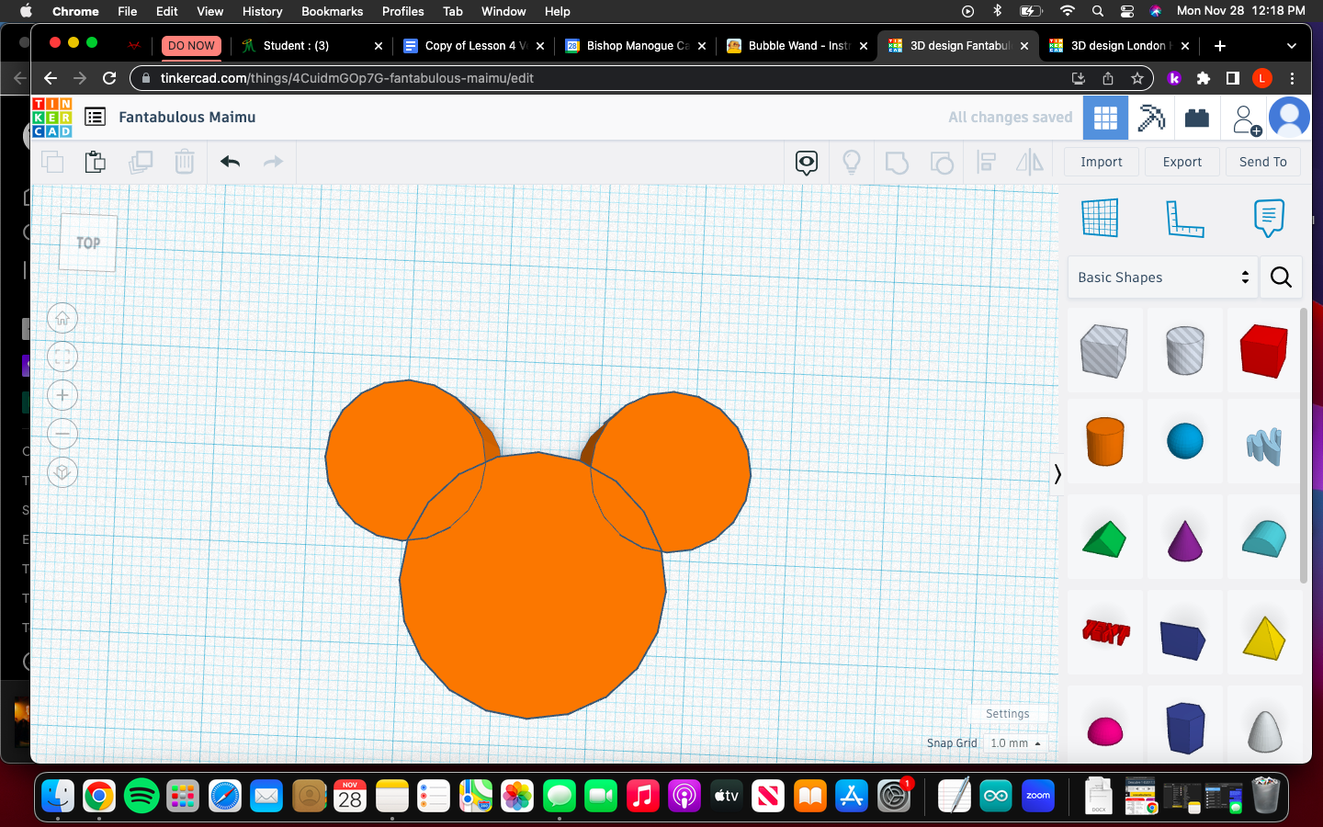Screen dimensions: 1323x827
Task: Open the design list icon beside the title
Action: coord(95,117)
